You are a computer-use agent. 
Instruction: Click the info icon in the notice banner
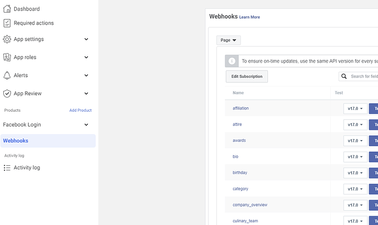232,61
